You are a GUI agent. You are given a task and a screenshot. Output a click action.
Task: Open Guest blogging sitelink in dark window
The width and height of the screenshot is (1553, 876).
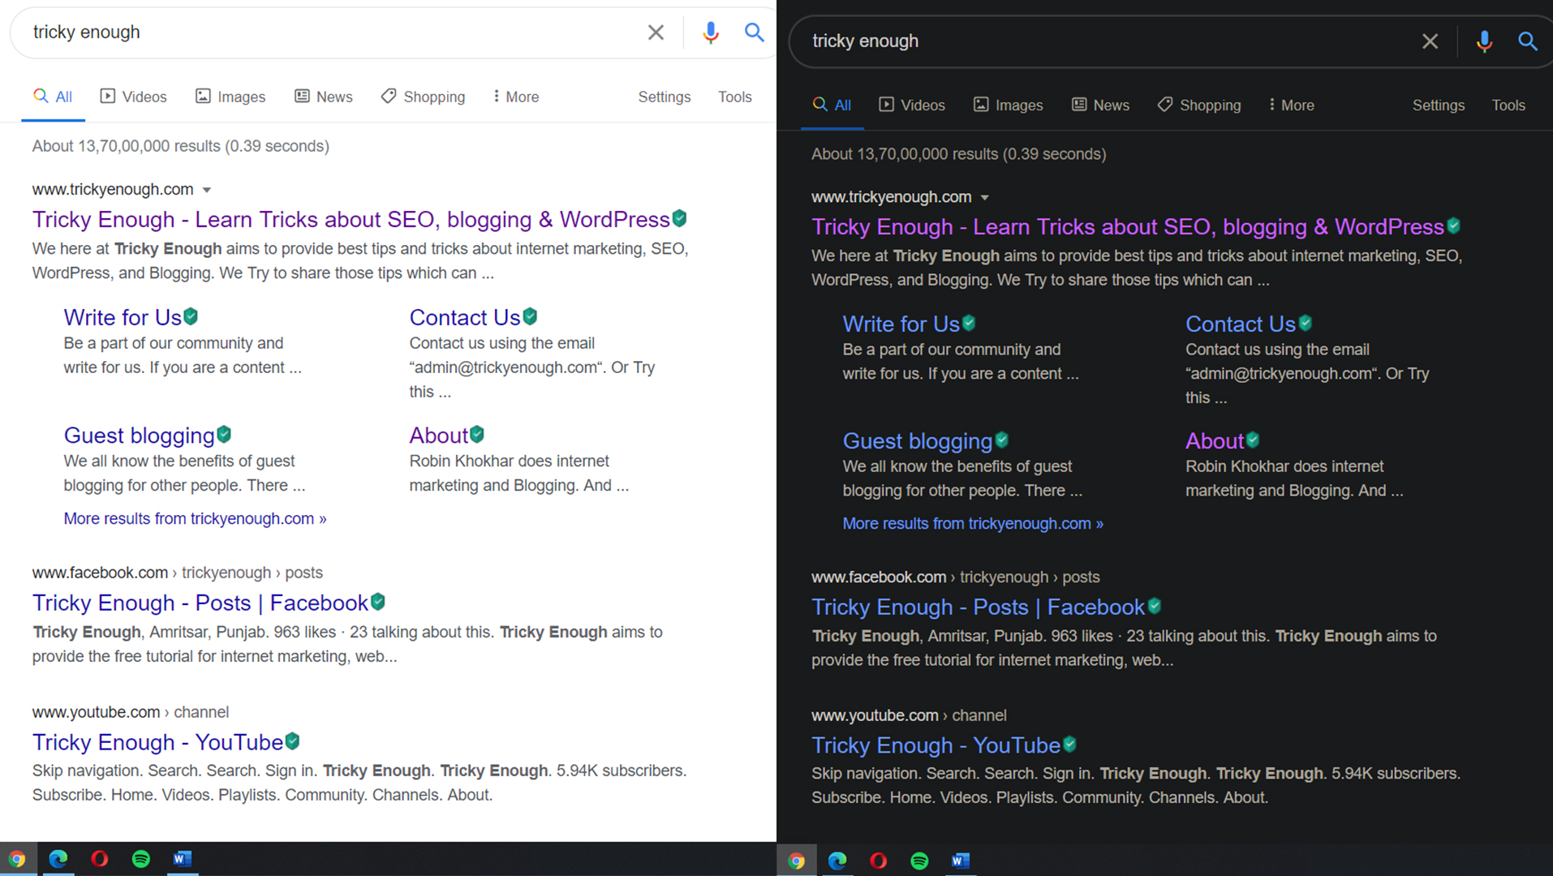pos(918,440)
